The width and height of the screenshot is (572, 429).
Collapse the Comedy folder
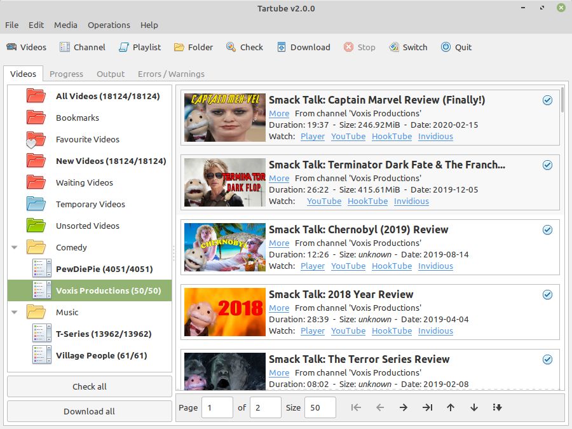tap(14, 247)
